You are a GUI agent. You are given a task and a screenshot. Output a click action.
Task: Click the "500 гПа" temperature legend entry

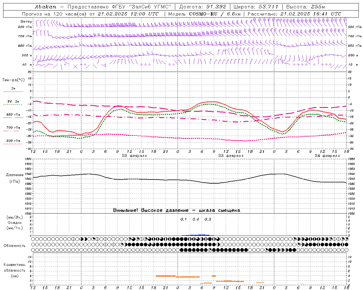(13, 141)
